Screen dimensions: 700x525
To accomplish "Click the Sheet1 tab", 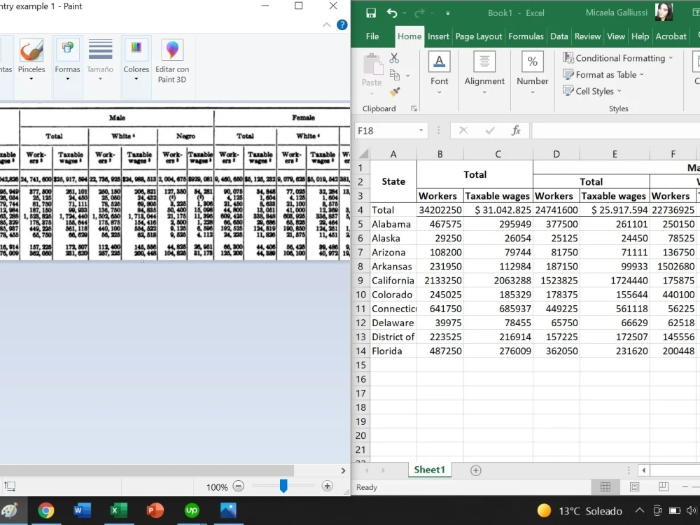I will [x=430, y=470].
